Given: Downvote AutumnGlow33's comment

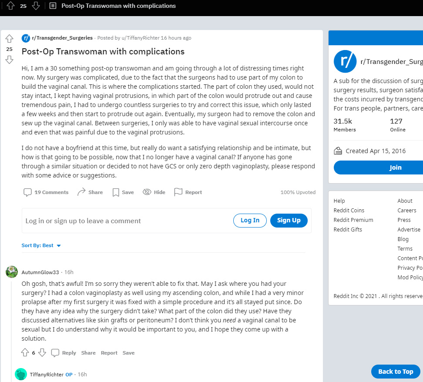Looking at the screenshot, I should click(x=42, y=353).
